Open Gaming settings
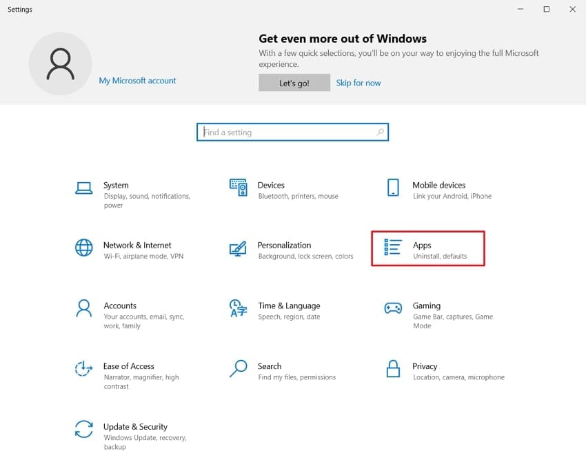Screen dimensions: 586x458 [427, 306]
